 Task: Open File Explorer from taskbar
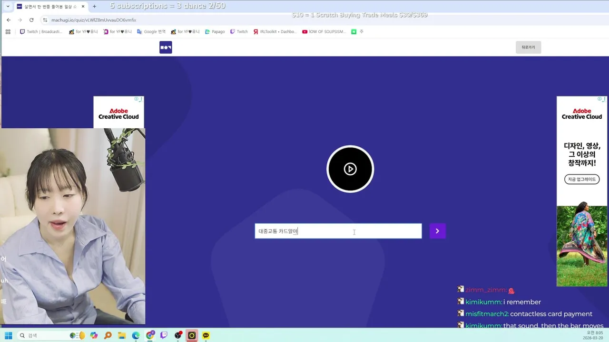(x=122, y=335)
